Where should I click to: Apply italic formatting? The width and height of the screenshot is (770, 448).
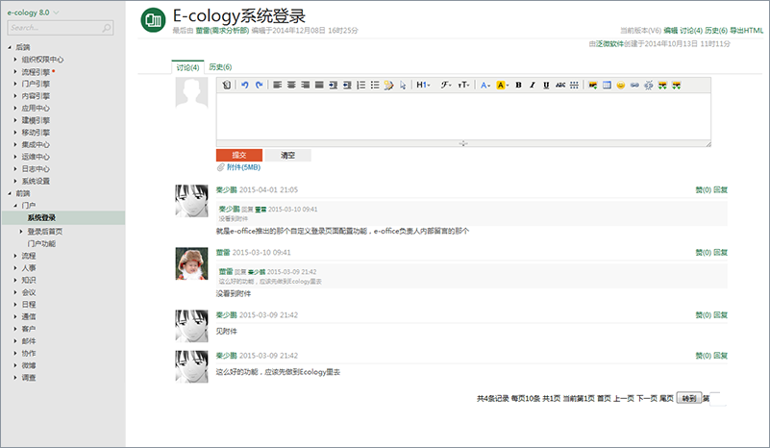coord(532,85)
